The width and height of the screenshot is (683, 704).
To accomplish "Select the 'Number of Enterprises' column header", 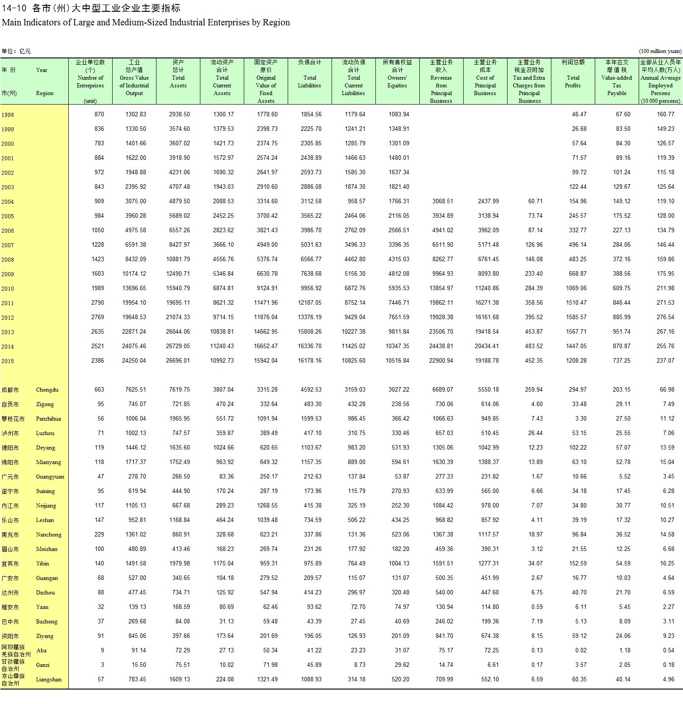I will coord(90,81).
